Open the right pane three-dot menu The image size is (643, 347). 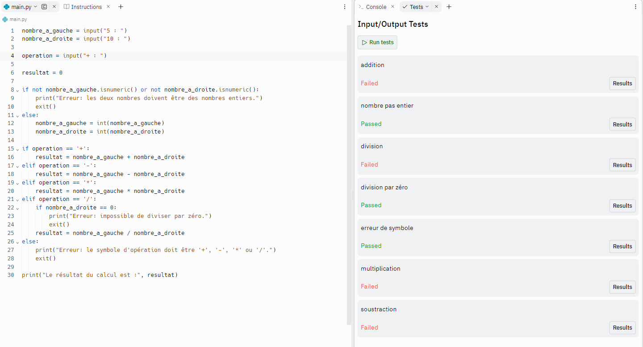(635, 7)
